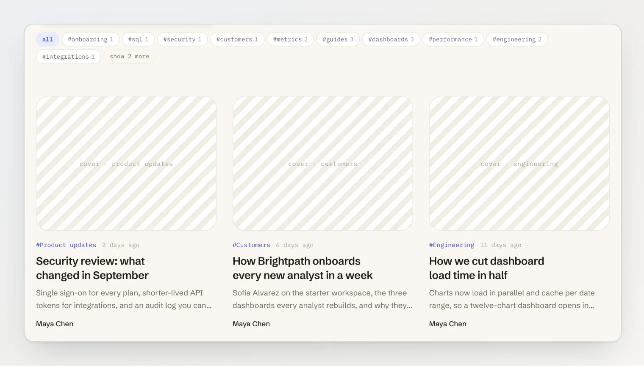Filter posts by #onboarding tag

pyautogui.click(x=91, y=39)
